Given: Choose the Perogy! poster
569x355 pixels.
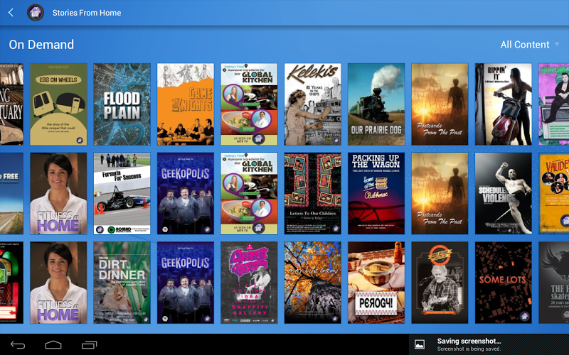Looking at the screenshot, I should click(x=376, y=283).
